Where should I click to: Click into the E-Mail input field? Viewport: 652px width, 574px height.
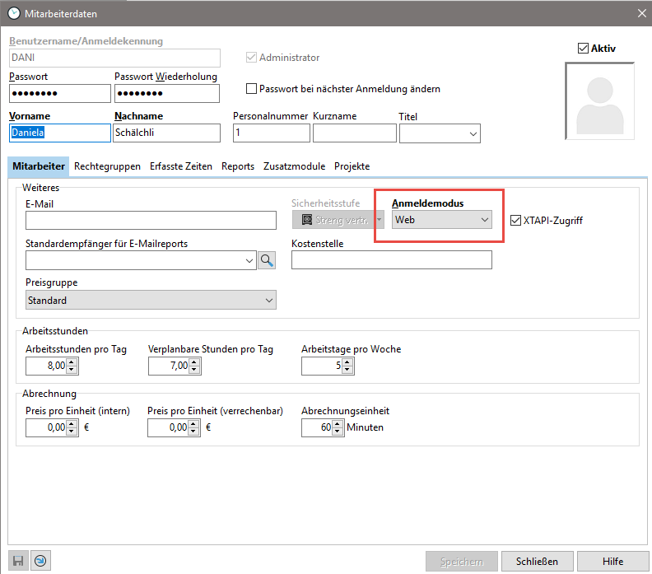(151, 220)
